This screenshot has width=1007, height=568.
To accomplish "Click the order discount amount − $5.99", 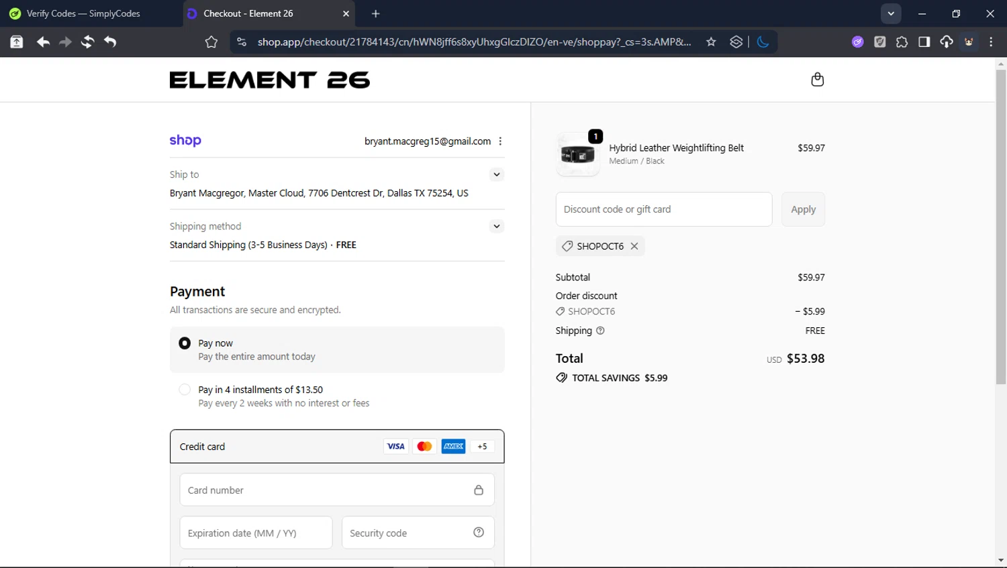I will (x=810, y=311).
